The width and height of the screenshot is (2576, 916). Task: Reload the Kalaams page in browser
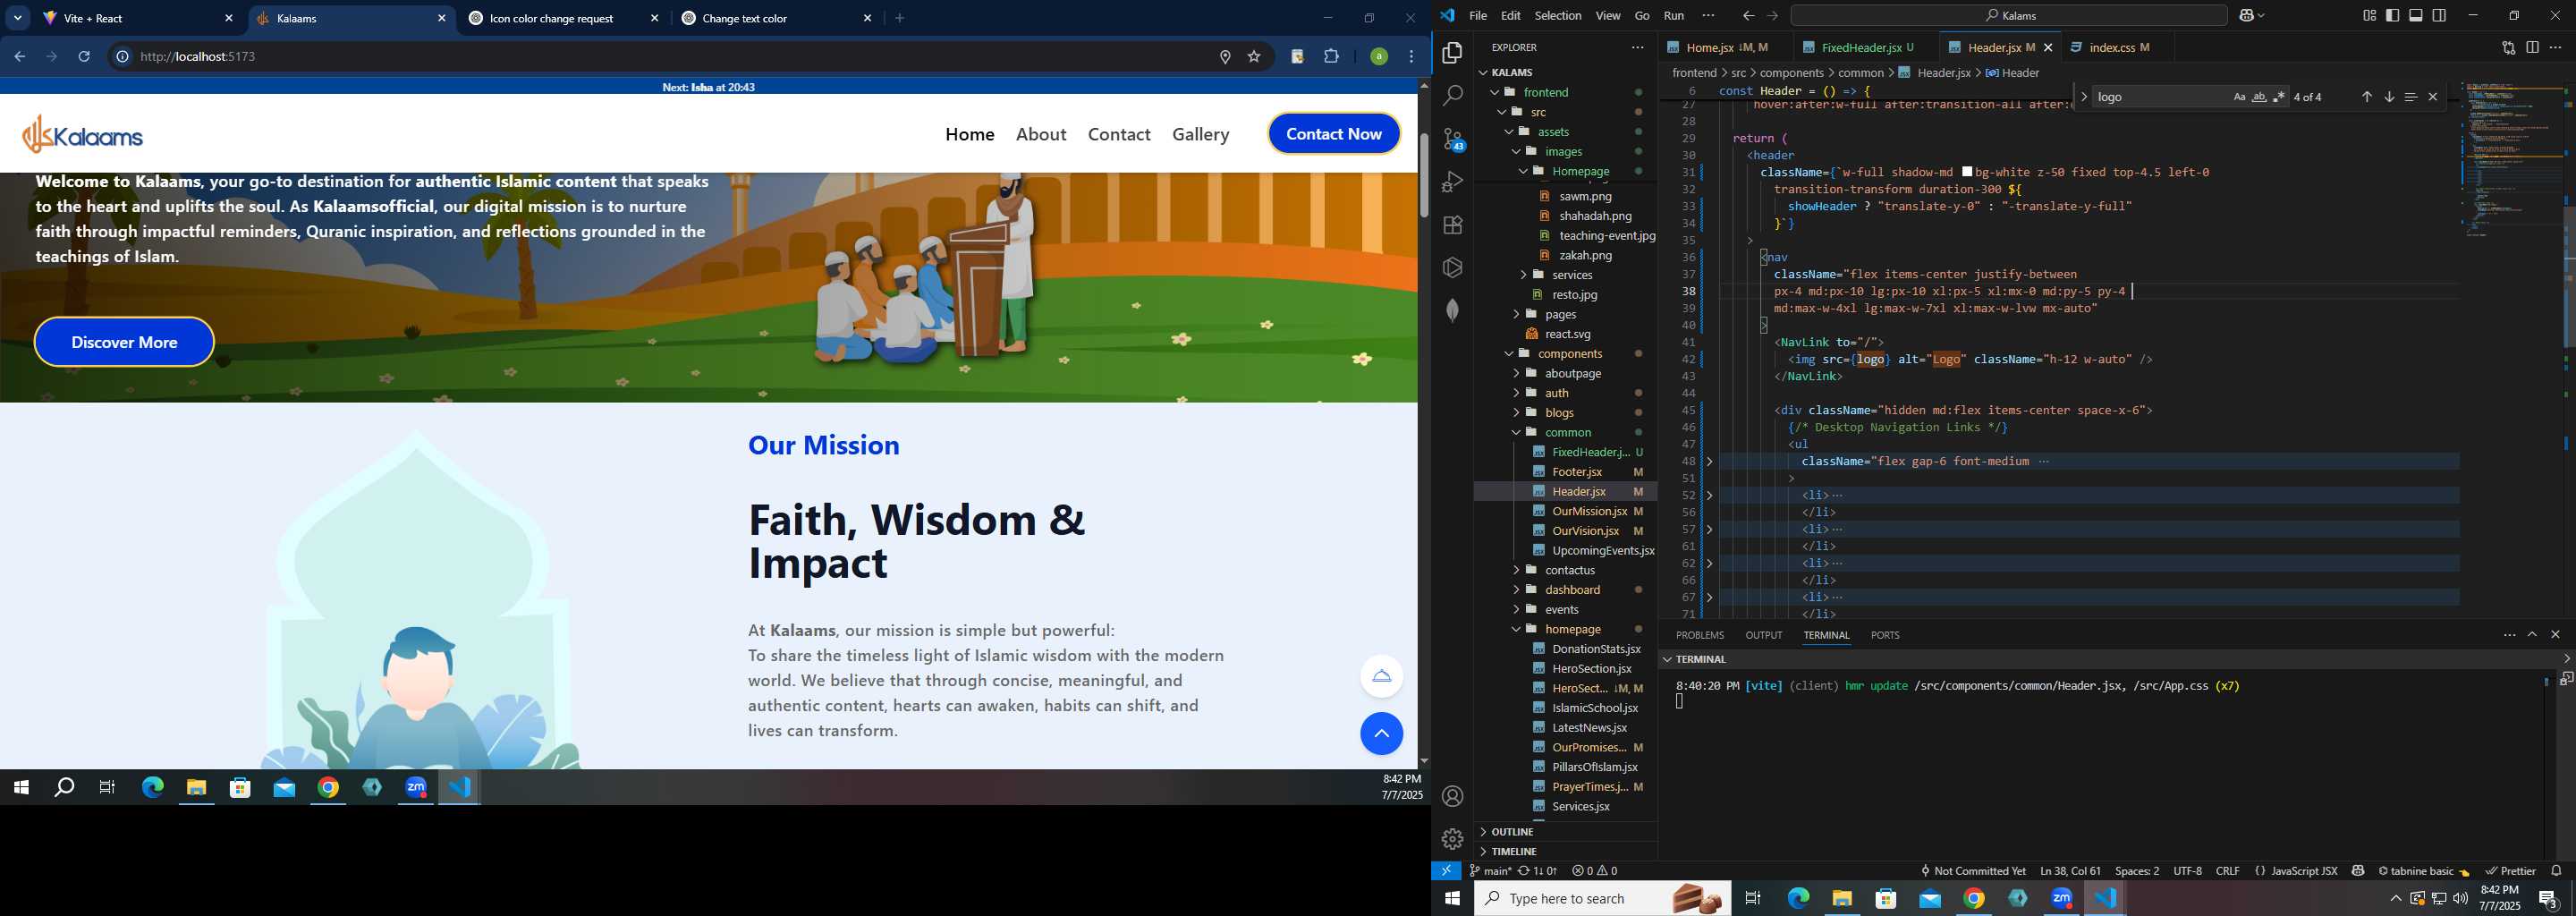coord(84,57)
